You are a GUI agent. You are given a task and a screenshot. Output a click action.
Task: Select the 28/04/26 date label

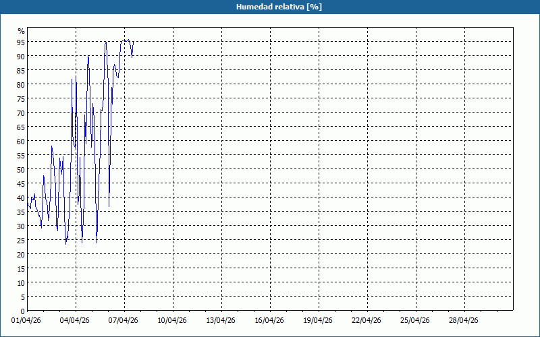pos(464,320)
